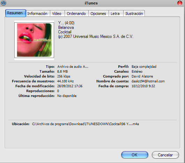The width and height of the screenshot is (185, 163).
Task: Click the 'Velocidad de bits:' label
Action: (39, 76)
